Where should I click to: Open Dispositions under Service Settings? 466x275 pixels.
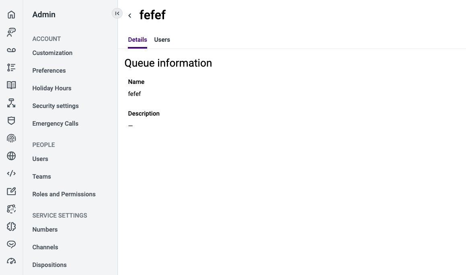49,265
